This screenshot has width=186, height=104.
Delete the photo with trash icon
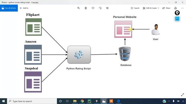[x=86, y=8]
